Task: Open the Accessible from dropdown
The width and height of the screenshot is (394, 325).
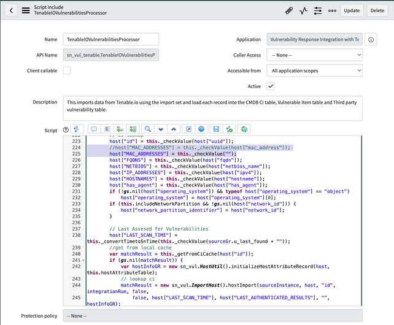Action: (x=314, y=71)
